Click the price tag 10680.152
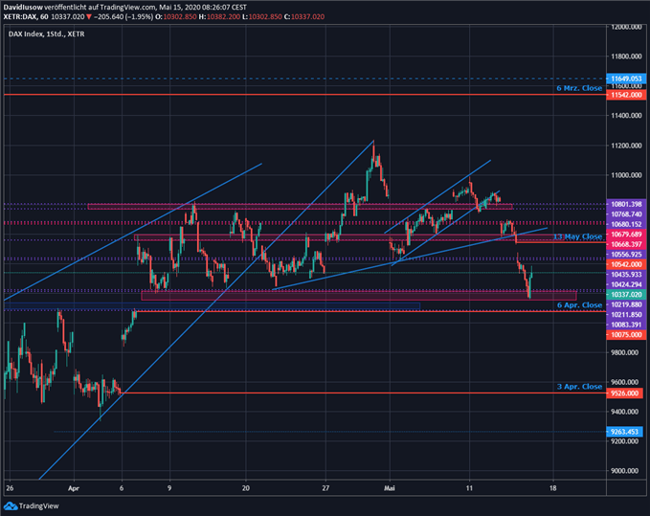 625,224
